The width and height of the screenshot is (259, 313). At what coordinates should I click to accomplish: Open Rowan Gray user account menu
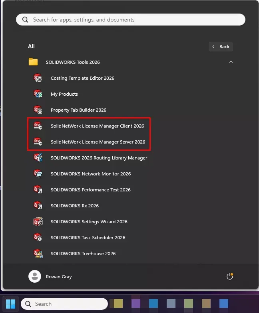[x=50, y=277]
